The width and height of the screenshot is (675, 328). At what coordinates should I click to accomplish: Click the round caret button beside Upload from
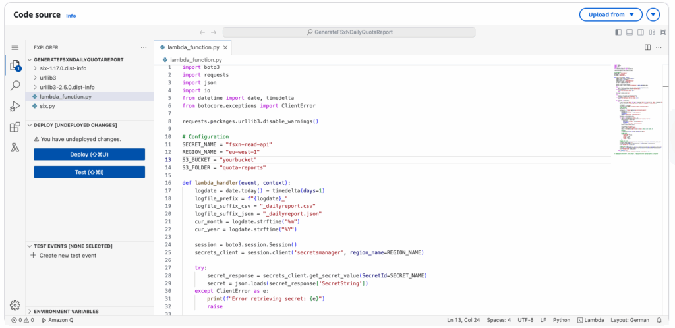coord(653,14)
